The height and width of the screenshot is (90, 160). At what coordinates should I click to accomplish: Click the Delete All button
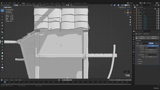153,37
